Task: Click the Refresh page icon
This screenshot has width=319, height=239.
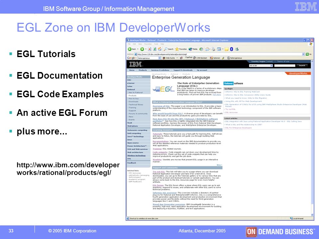Action: click(155, 49)
